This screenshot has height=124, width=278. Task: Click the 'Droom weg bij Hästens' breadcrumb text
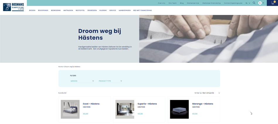pyautogui.click(x=72, y=67)
